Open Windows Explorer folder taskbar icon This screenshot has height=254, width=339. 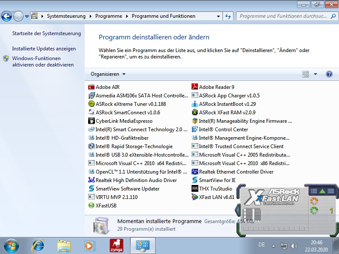click(x=64, y=246)
